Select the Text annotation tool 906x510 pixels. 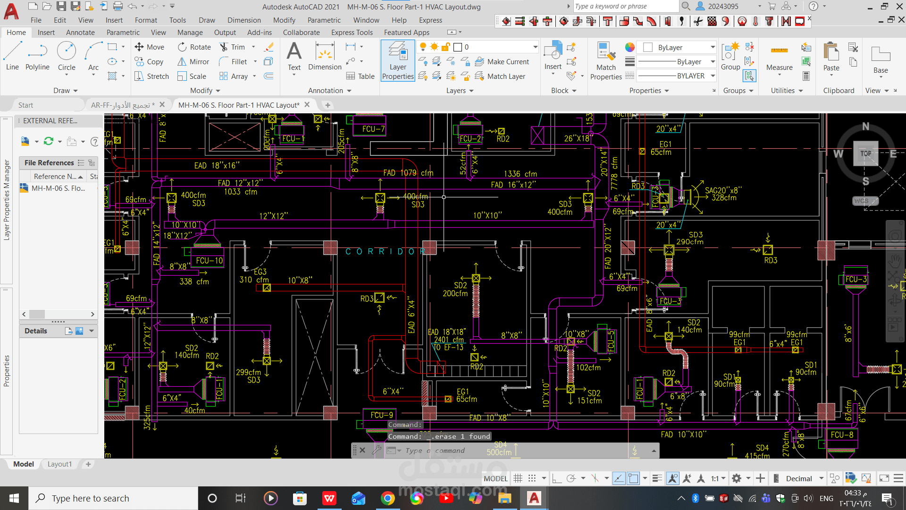point(294,56)
